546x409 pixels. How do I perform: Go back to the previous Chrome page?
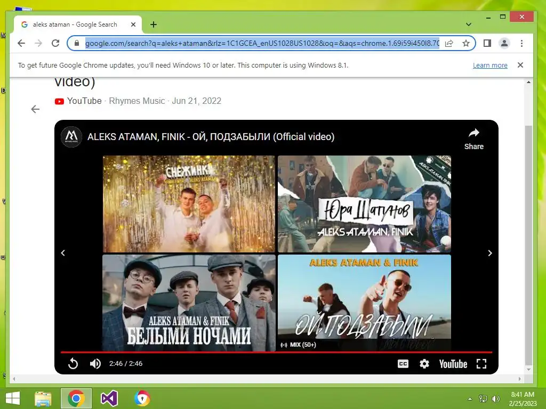[21, 43]
